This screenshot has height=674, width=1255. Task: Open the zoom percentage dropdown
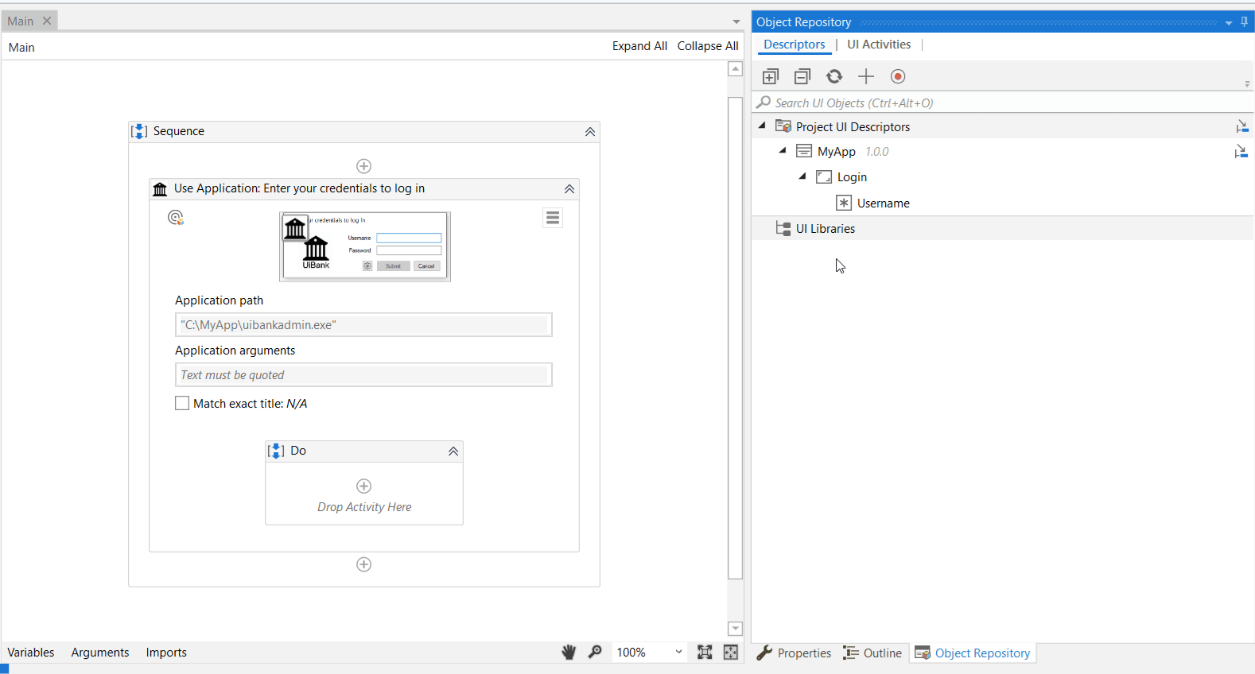pos(678,652)
